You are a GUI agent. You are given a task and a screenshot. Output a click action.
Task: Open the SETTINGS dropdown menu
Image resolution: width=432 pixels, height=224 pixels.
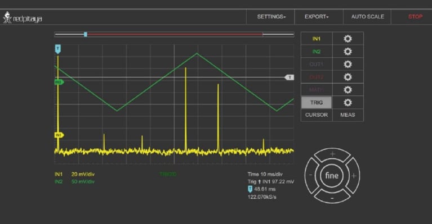[271, 17]
